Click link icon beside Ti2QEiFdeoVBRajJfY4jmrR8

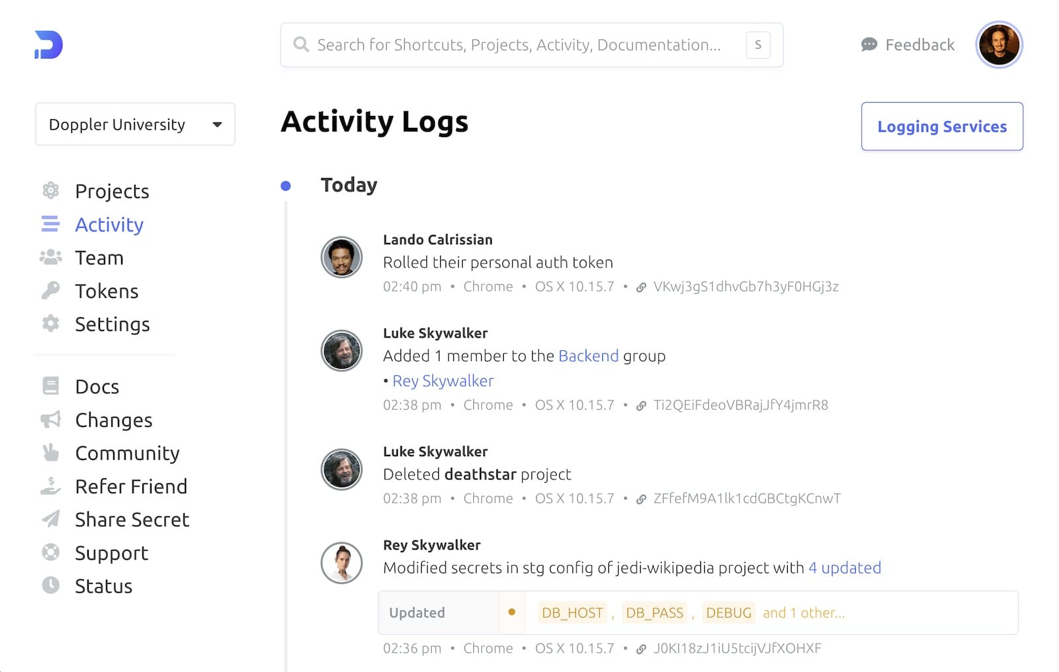pyautogui.click(x=641, y=406)
